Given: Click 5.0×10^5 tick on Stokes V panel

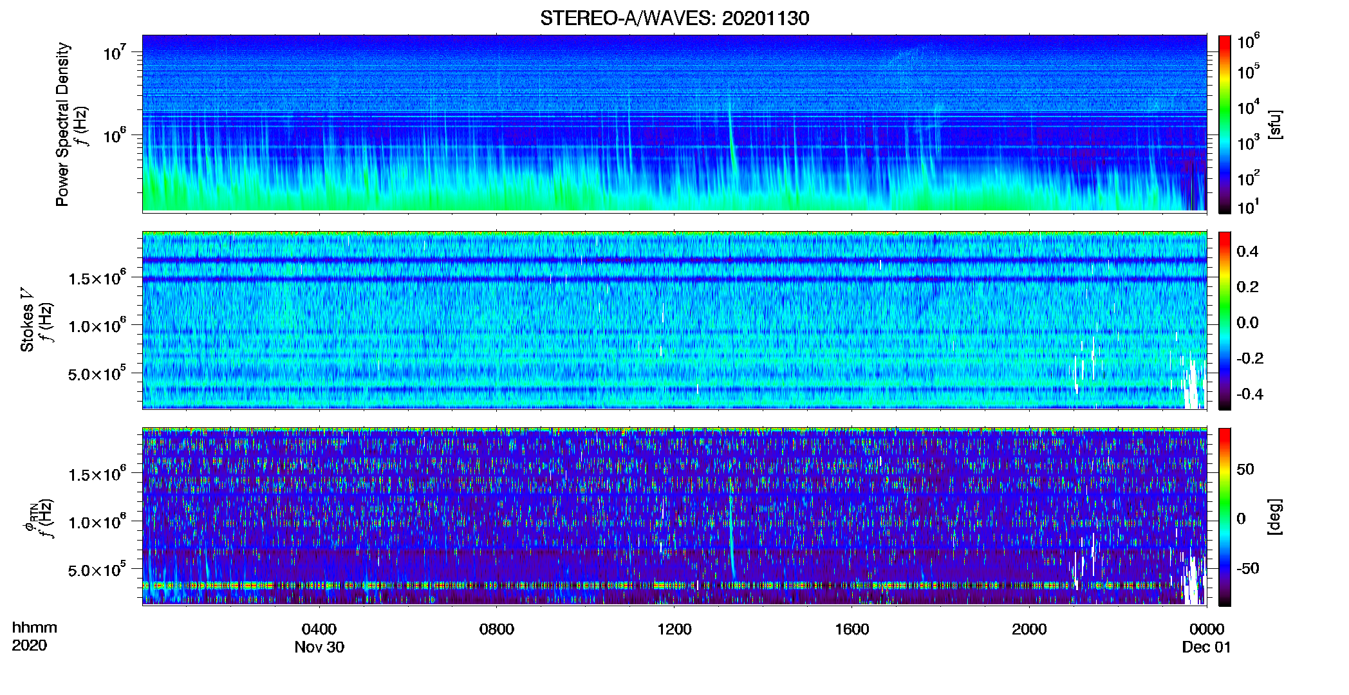Looking at the screenshot, I should click(97, 373).
